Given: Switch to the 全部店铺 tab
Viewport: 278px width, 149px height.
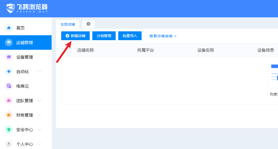Looking at the screenshot, I should pos(68,24).
